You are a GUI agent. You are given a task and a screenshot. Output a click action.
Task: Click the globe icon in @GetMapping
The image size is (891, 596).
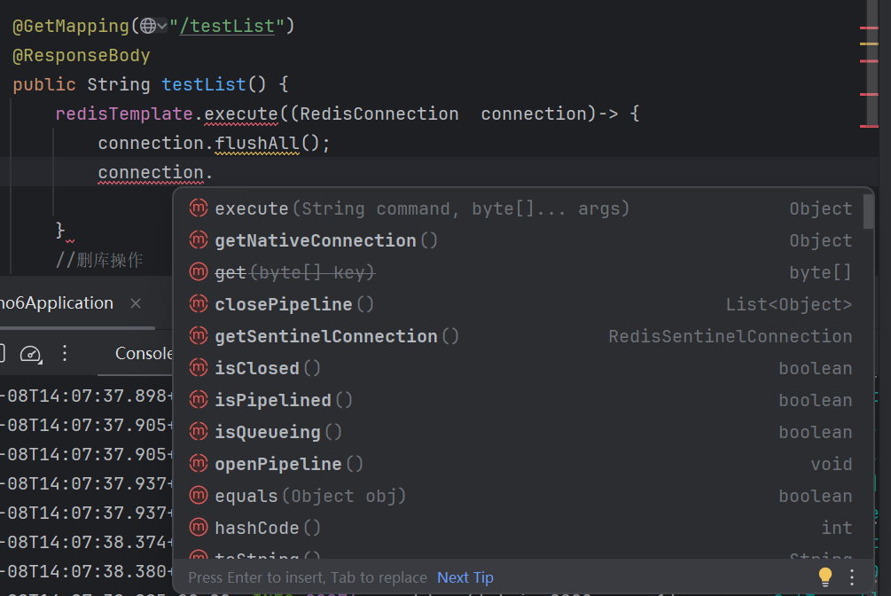(x=148, y=26)
